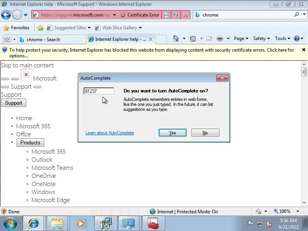Expand the zoom level dropdown arrow
This screenshot has width=308, height=231.
point(298,211)
